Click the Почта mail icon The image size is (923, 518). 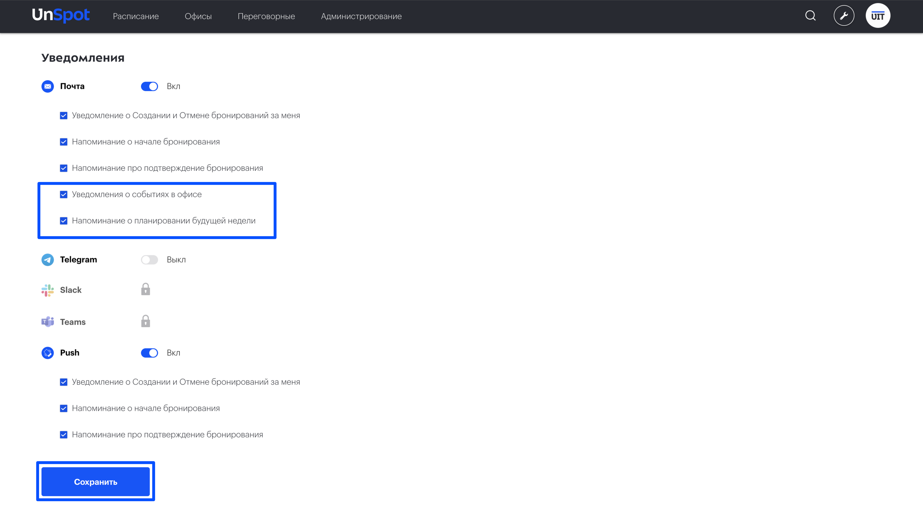pos(48,86)
